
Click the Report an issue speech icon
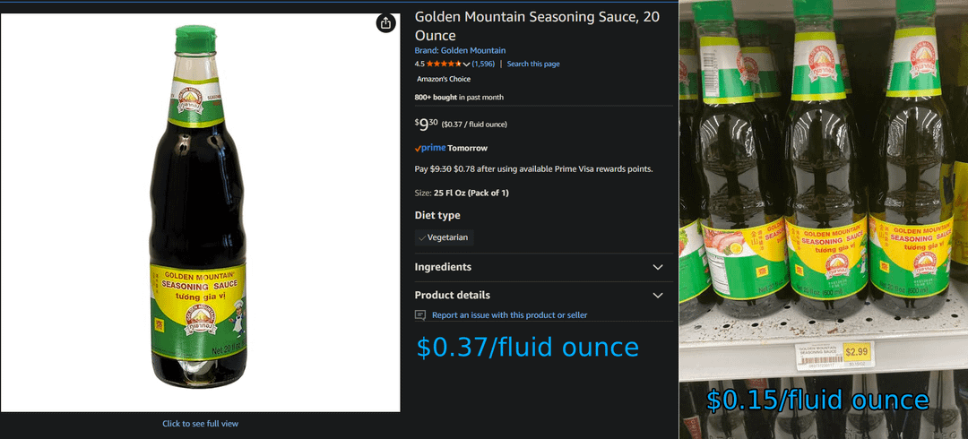coord(420,315)
